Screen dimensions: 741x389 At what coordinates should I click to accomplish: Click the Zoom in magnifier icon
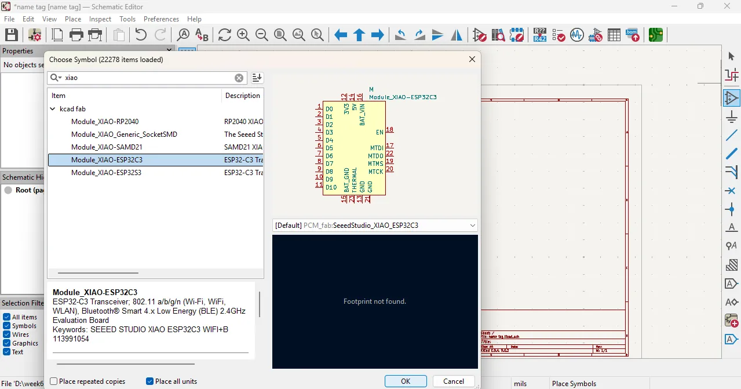(243, 35)
